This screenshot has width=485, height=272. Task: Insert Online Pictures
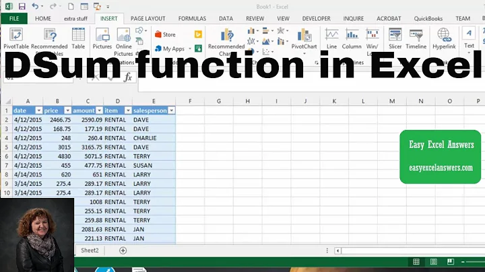[124, 40]
